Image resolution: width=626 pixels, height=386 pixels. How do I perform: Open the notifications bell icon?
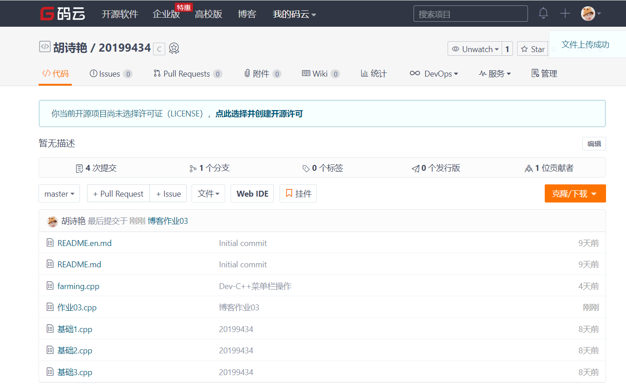(543, 14)
